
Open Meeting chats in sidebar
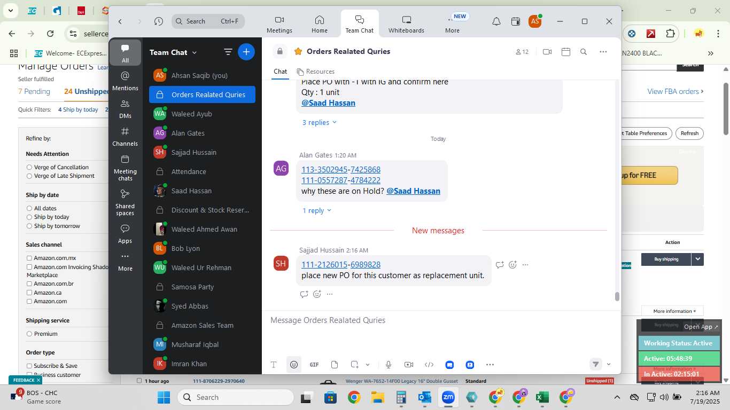coord(125,167)
